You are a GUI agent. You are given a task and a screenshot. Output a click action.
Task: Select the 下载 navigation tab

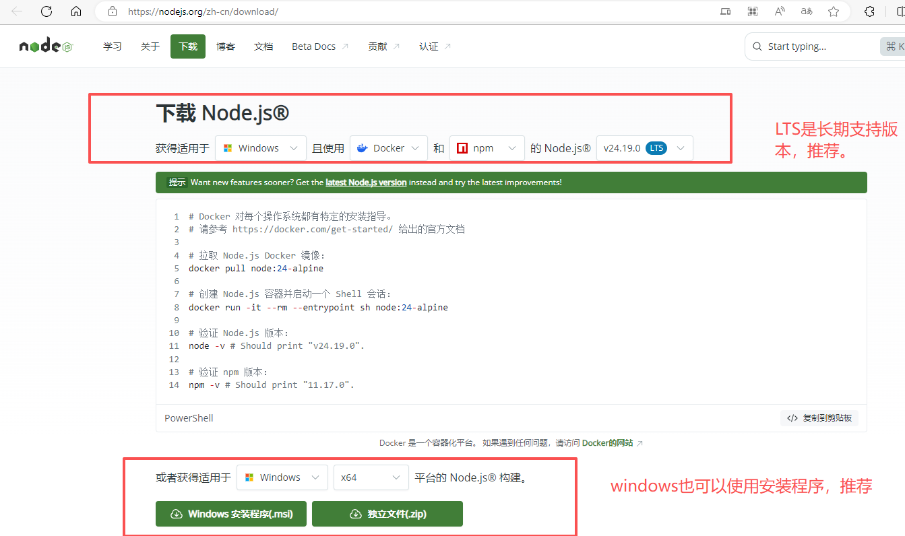click(188, 46)
